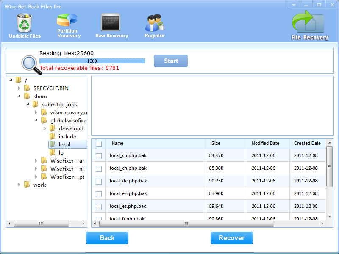Image resolution: width=339 pixels, height=254 pixels.
Task: Collapse the global.wisefixer tree node
Action: tap(36, 120)
